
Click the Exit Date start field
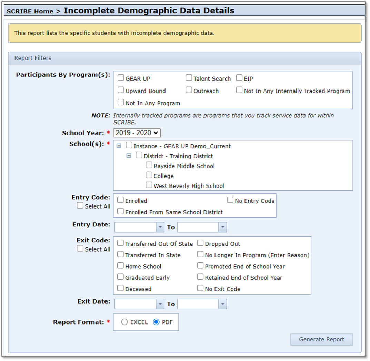click(136, 304)
